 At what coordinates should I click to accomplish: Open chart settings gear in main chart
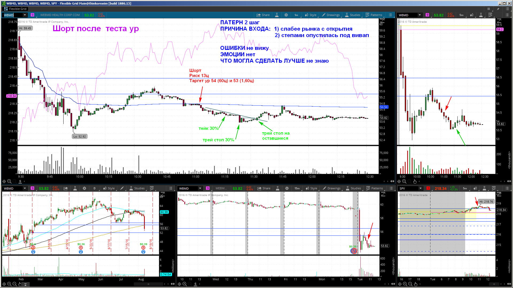[286, 15]
